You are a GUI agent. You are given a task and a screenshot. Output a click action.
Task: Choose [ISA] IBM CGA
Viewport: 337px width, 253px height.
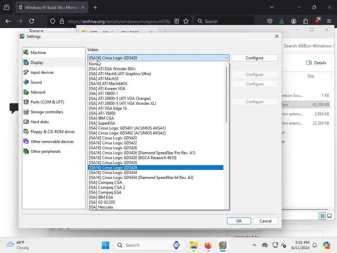(x=156, y=118)
